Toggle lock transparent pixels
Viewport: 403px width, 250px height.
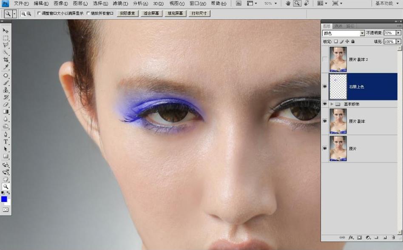pos(336,41)
